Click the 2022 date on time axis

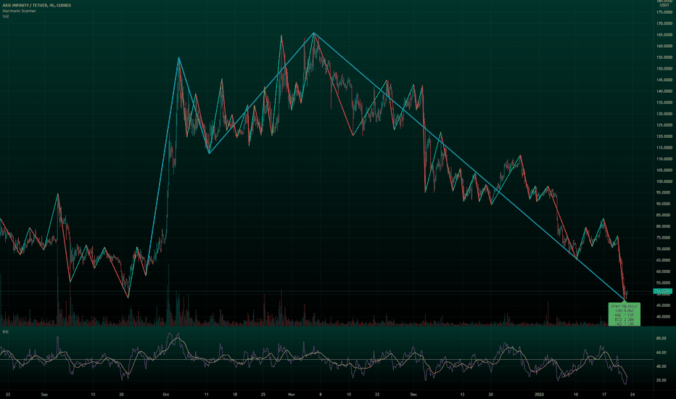point(540,394)
